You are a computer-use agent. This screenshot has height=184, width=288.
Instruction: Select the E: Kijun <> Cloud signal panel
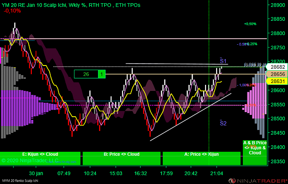coord(40,158)
